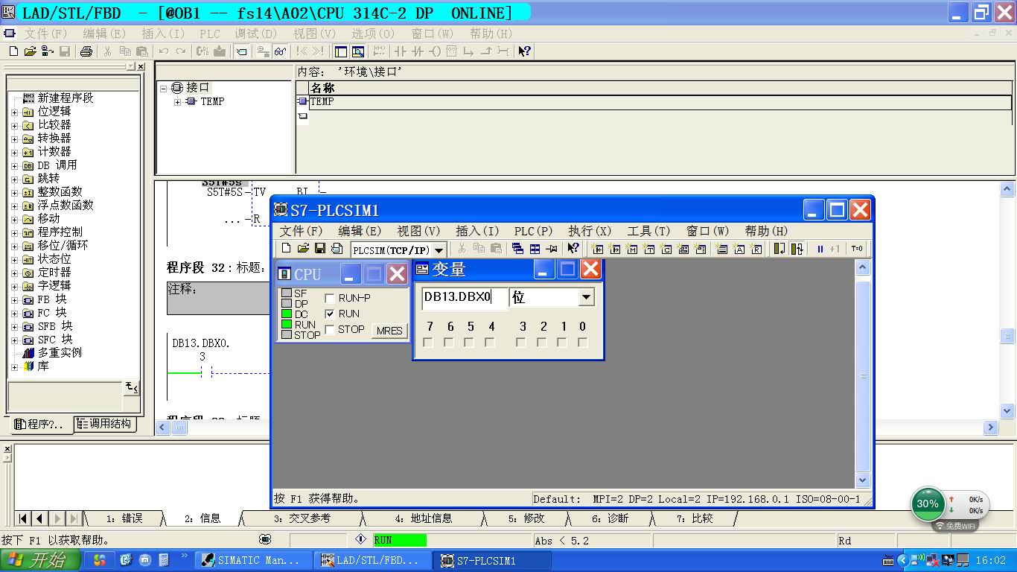Click the T=0 reset timers icon

(857, 249)
